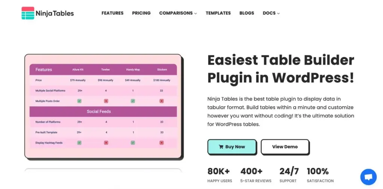Screen dimensions: 383x189
Task: Click Allure Kit's green check for Multiple Posts Order
Action: point(79,101)
